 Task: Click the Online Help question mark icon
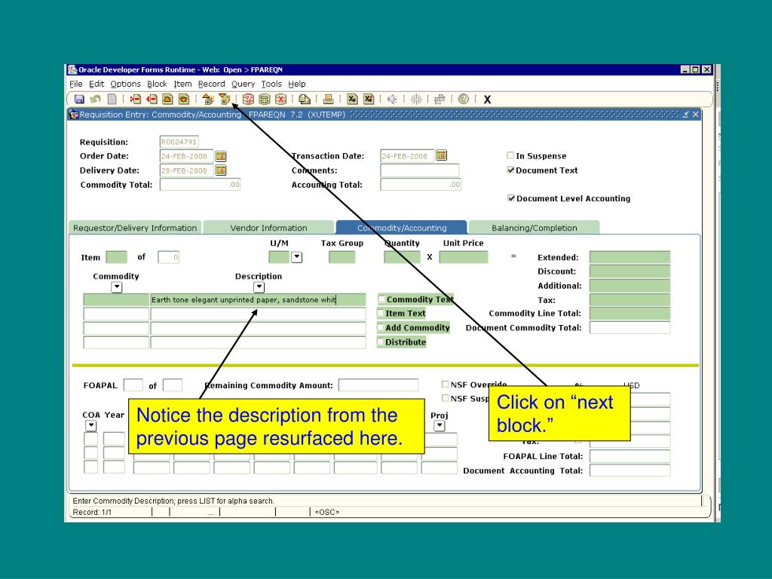464,99
